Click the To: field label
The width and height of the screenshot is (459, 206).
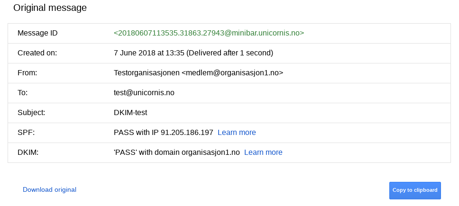tap(23, 93)
